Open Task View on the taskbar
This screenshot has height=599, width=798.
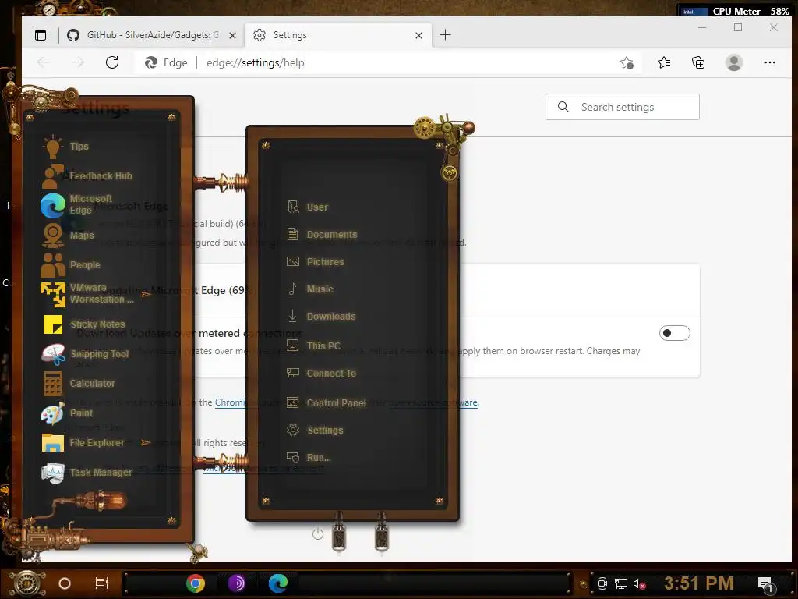coord(102,583)
